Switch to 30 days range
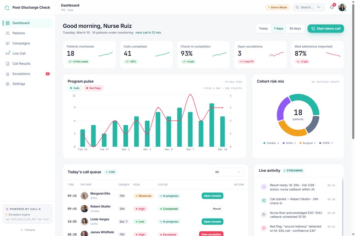355x236 pixels. pos(295,29)
